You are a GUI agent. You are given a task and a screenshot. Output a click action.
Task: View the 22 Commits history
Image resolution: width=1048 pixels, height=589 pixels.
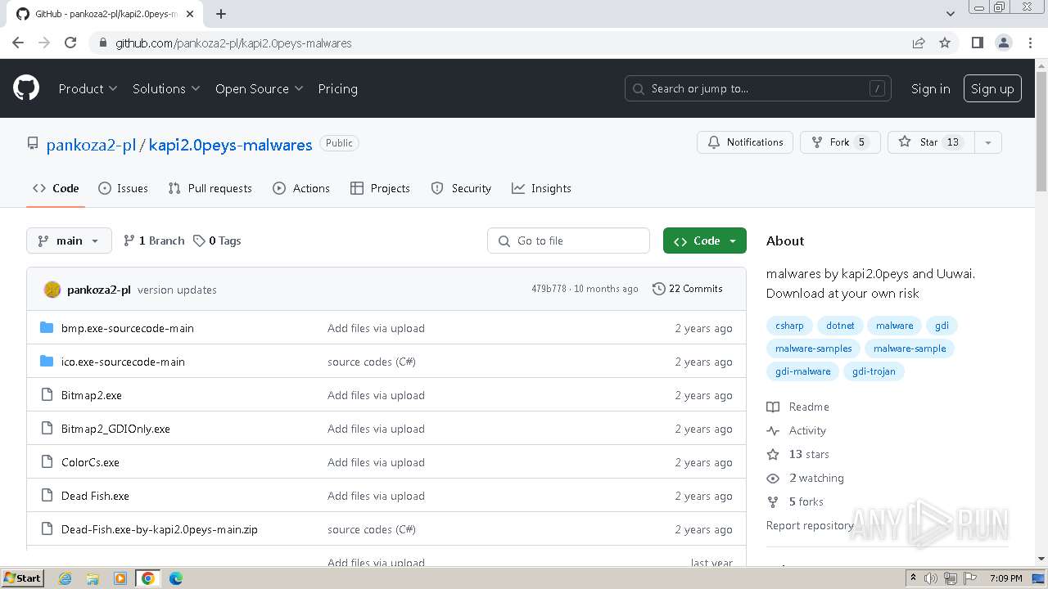[688, 289]
